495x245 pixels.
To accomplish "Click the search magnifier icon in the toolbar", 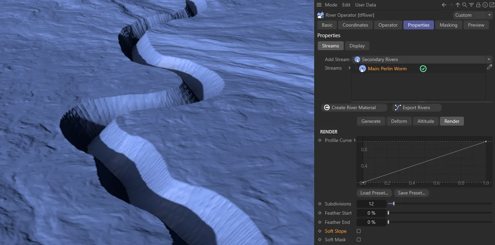I will [465, 5].
